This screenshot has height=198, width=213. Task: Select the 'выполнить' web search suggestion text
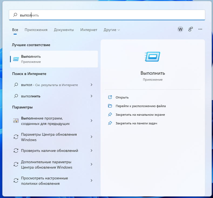[31, 96]
